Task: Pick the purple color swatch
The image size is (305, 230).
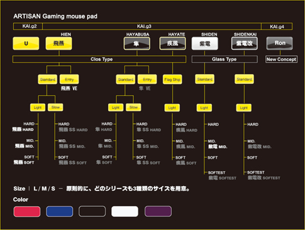Action: (x=158, y=211)
